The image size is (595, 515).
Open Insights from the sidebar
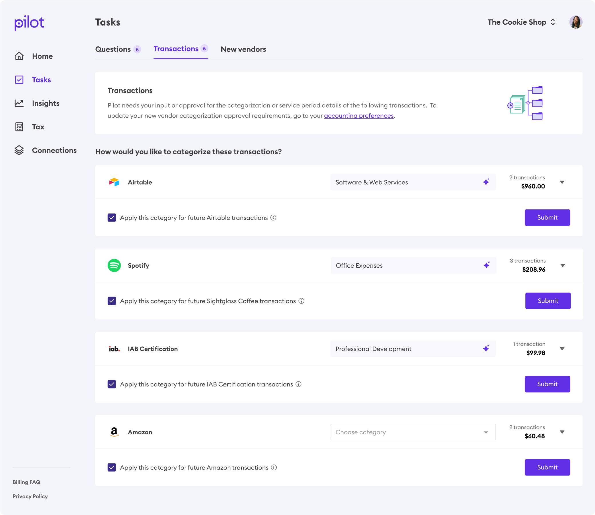pos(46,103)
